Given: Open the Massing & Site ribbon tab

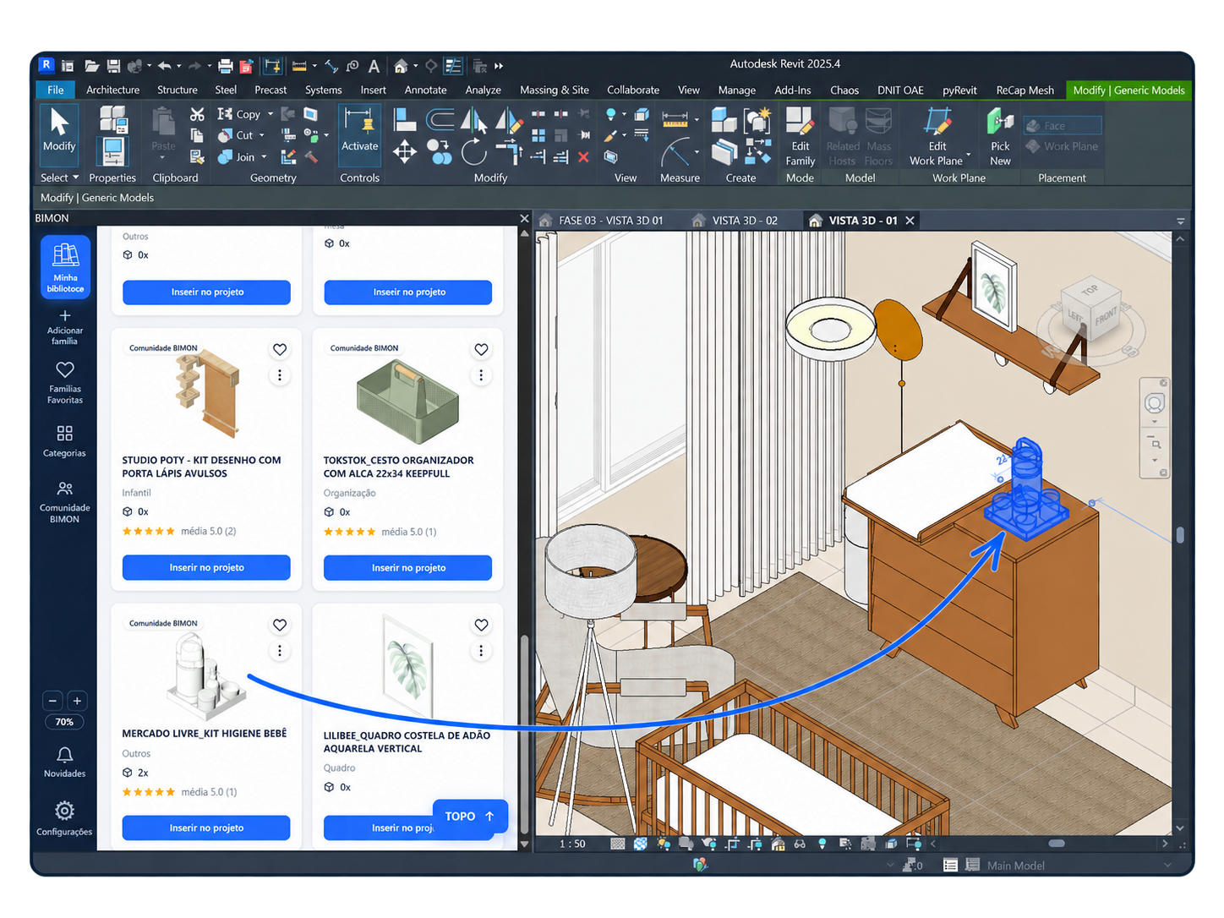Looking at the screenshot, I should click(555, 90).
